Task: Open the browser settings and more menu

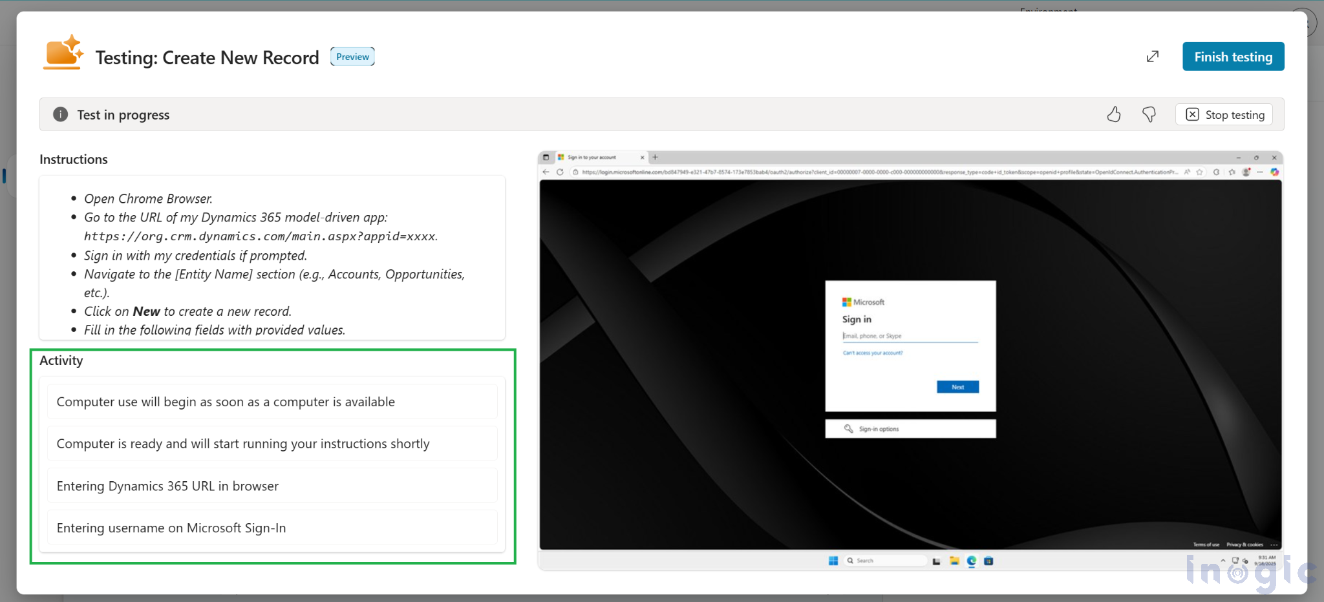Action: click(1259, 172)
